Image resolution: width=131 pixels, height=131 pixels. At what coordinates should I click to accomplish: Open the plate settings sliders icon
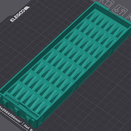(x=120, y=10)
